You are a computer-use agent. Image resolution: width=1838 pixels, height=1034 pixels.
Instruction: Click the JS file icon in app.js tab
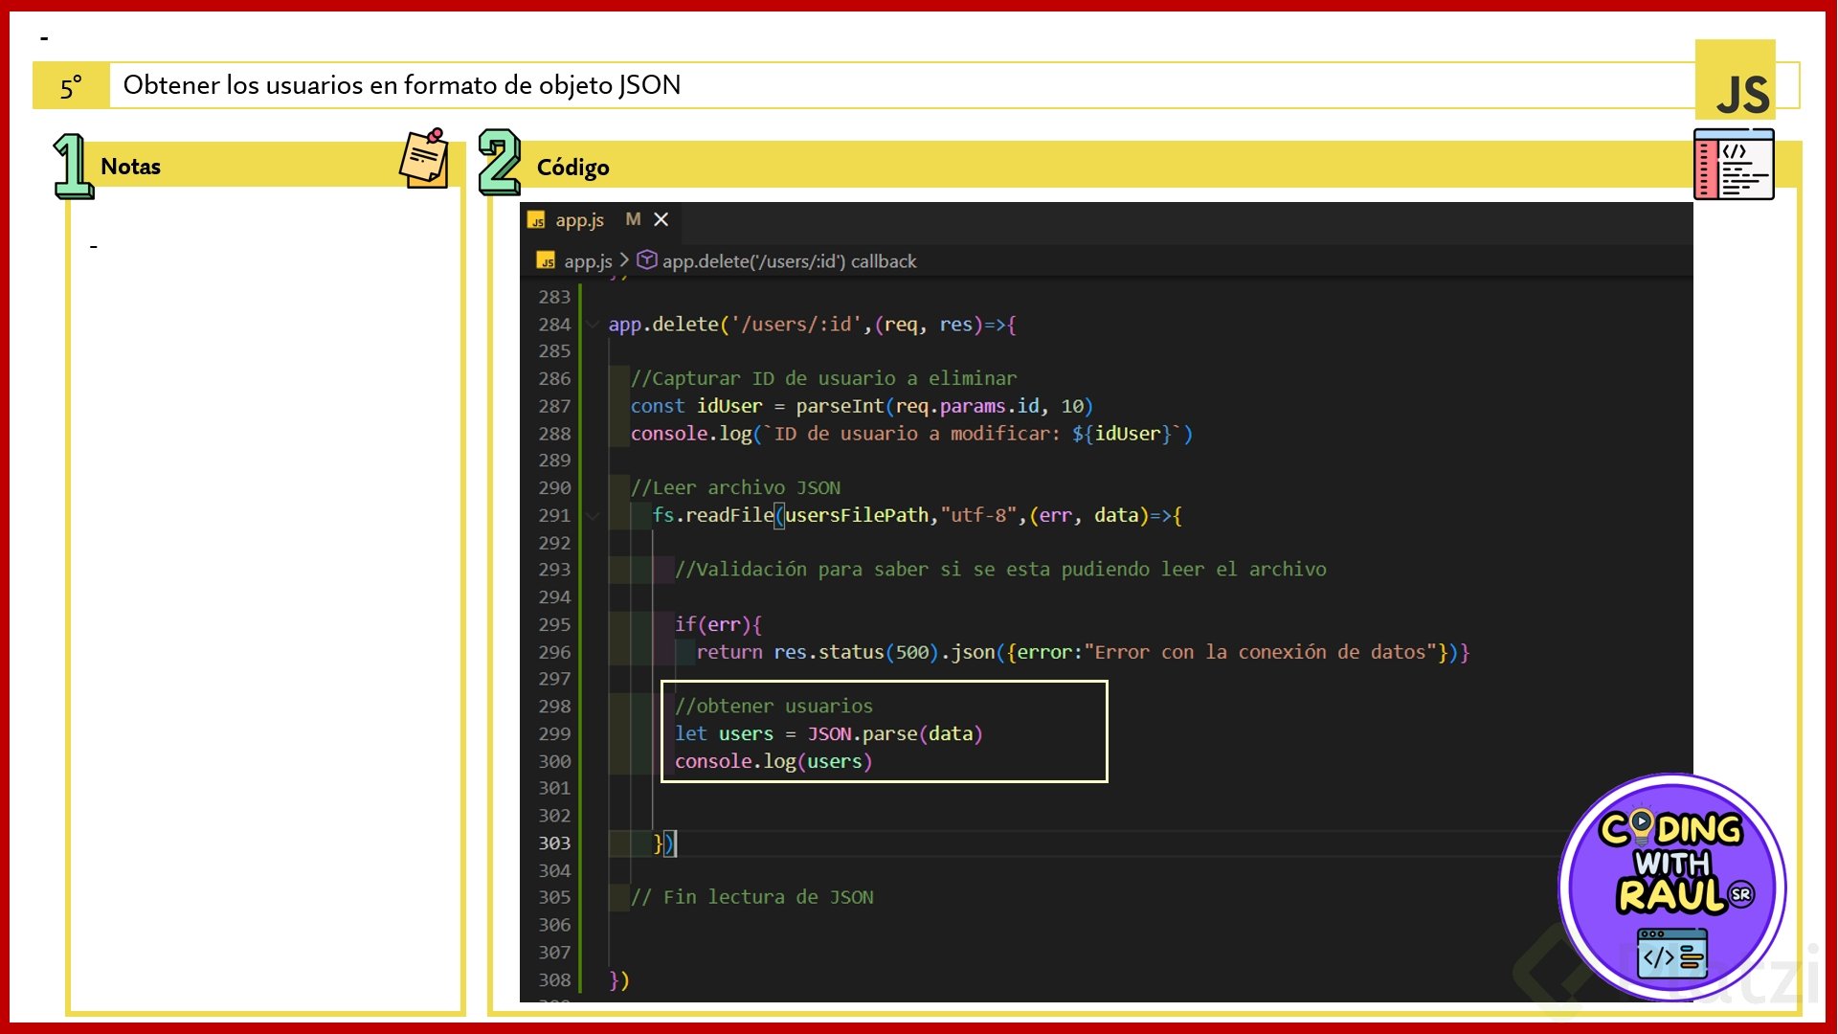pos(537,220)
